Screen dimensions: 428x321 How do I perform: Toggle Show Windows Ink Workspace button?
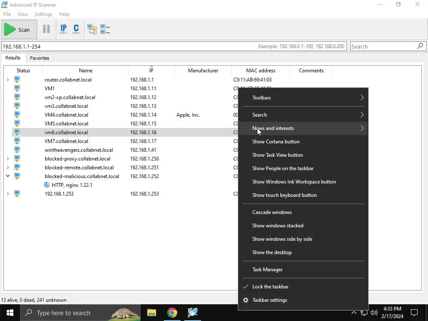[x=303, y=181]
